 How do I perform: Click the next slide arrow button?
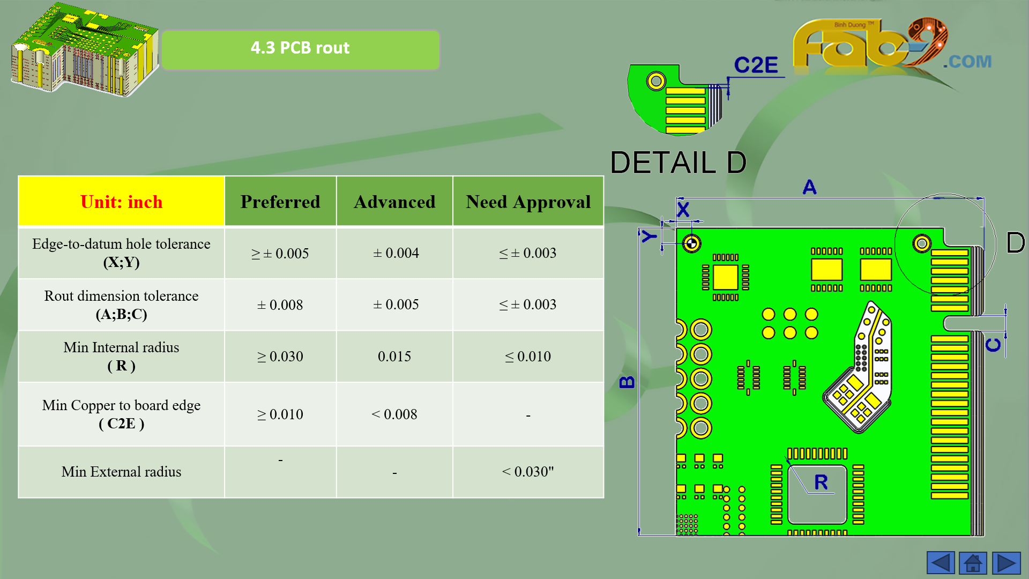tap(1006, 563)
